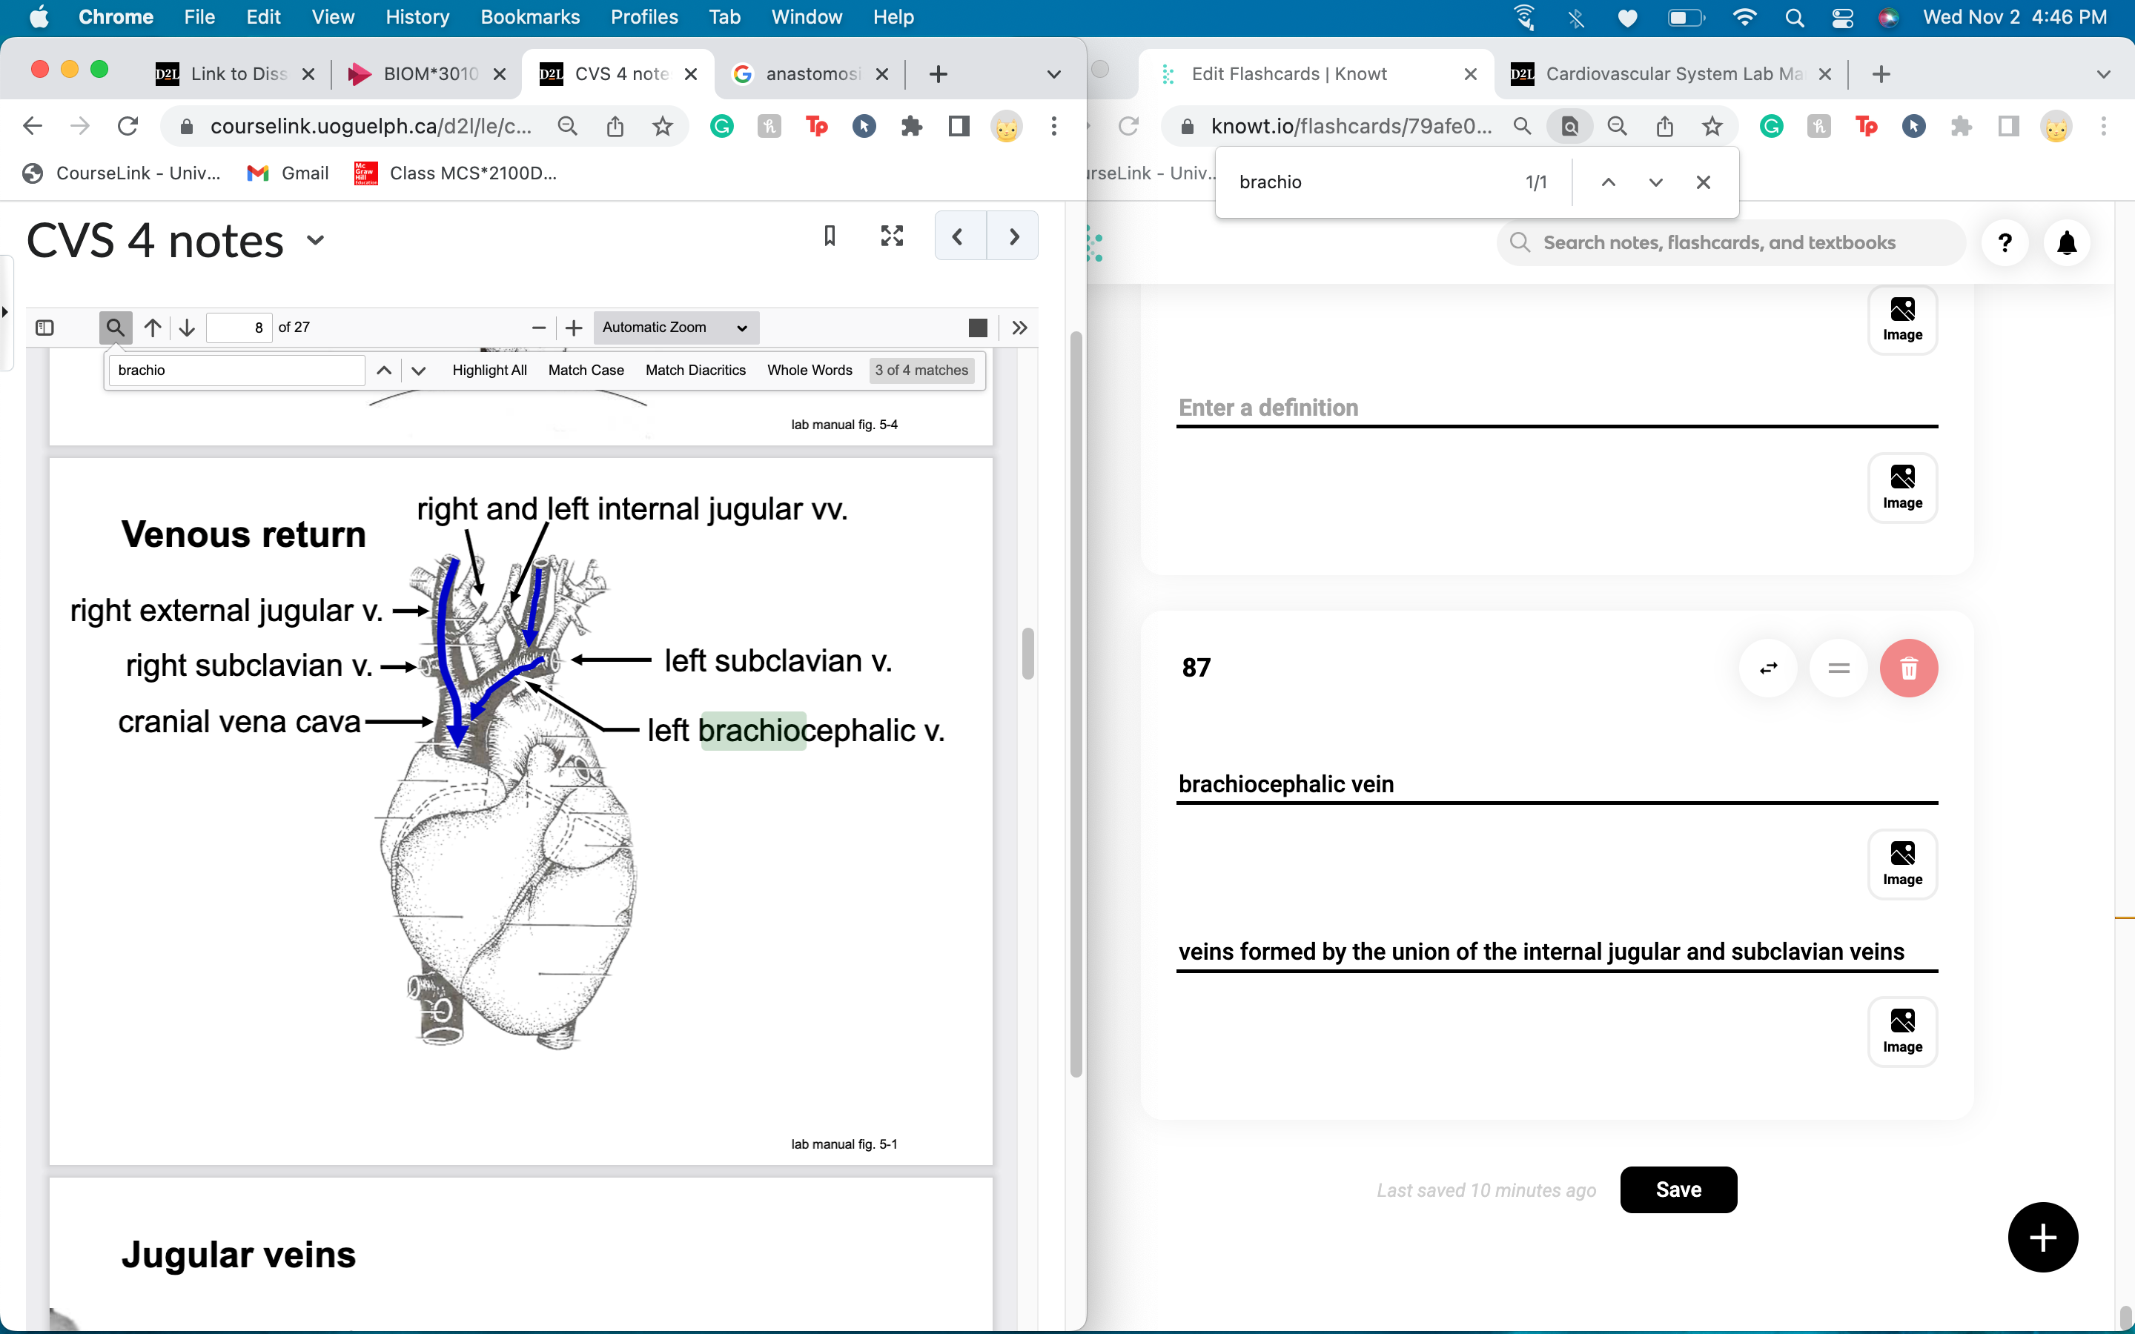Toggle Highlight All in PDF find bar
The height and width of the screenshot is (1334, 2135).
[x=489, y=370]
